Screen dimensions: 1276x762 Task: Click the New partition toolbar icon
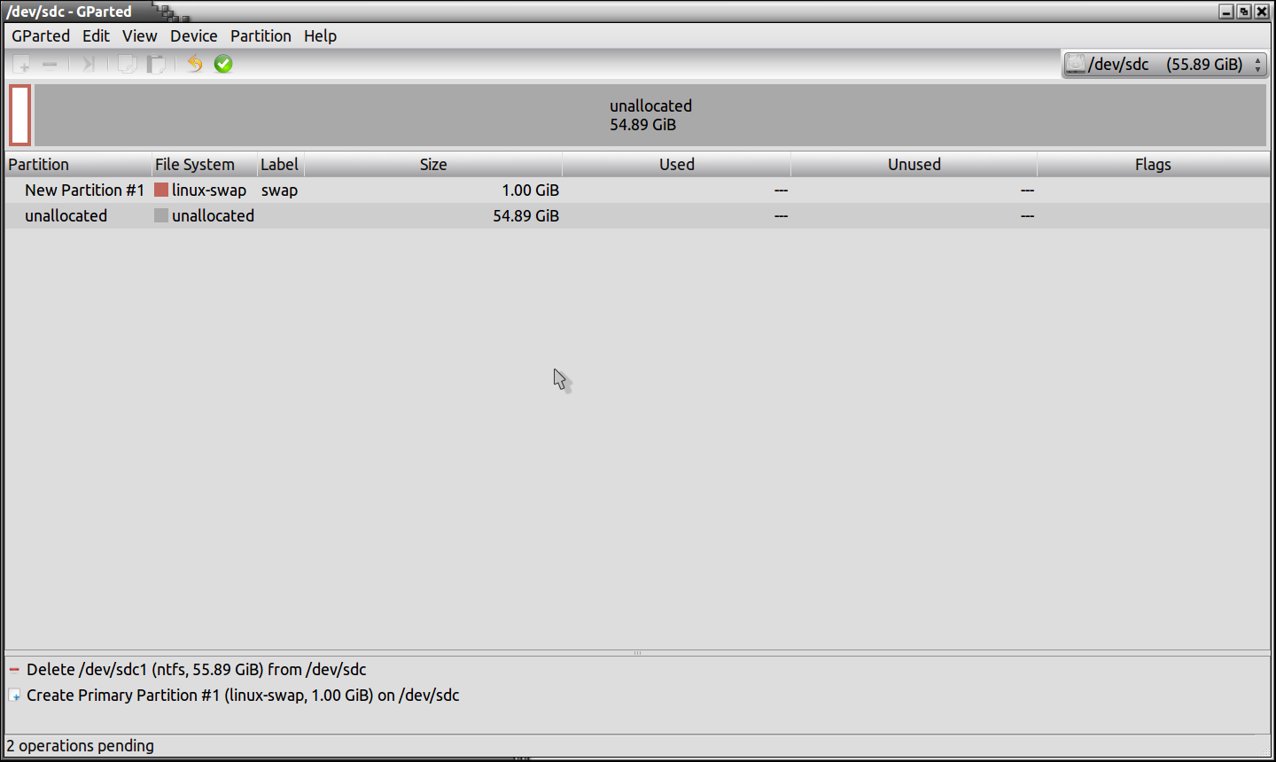22,64
